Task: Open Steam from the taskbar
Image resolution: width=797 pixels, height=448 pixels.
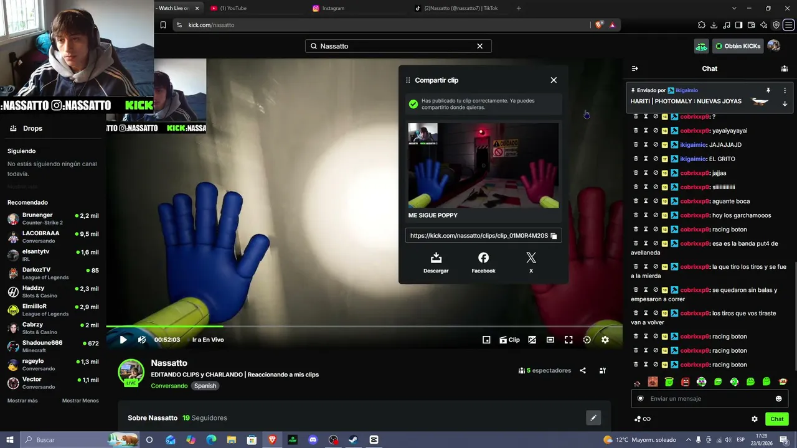Action: (353, 440)
